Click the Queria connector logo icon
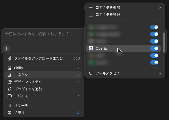The width and height of the screenshot is (169, 120). (x=91, y=48)
